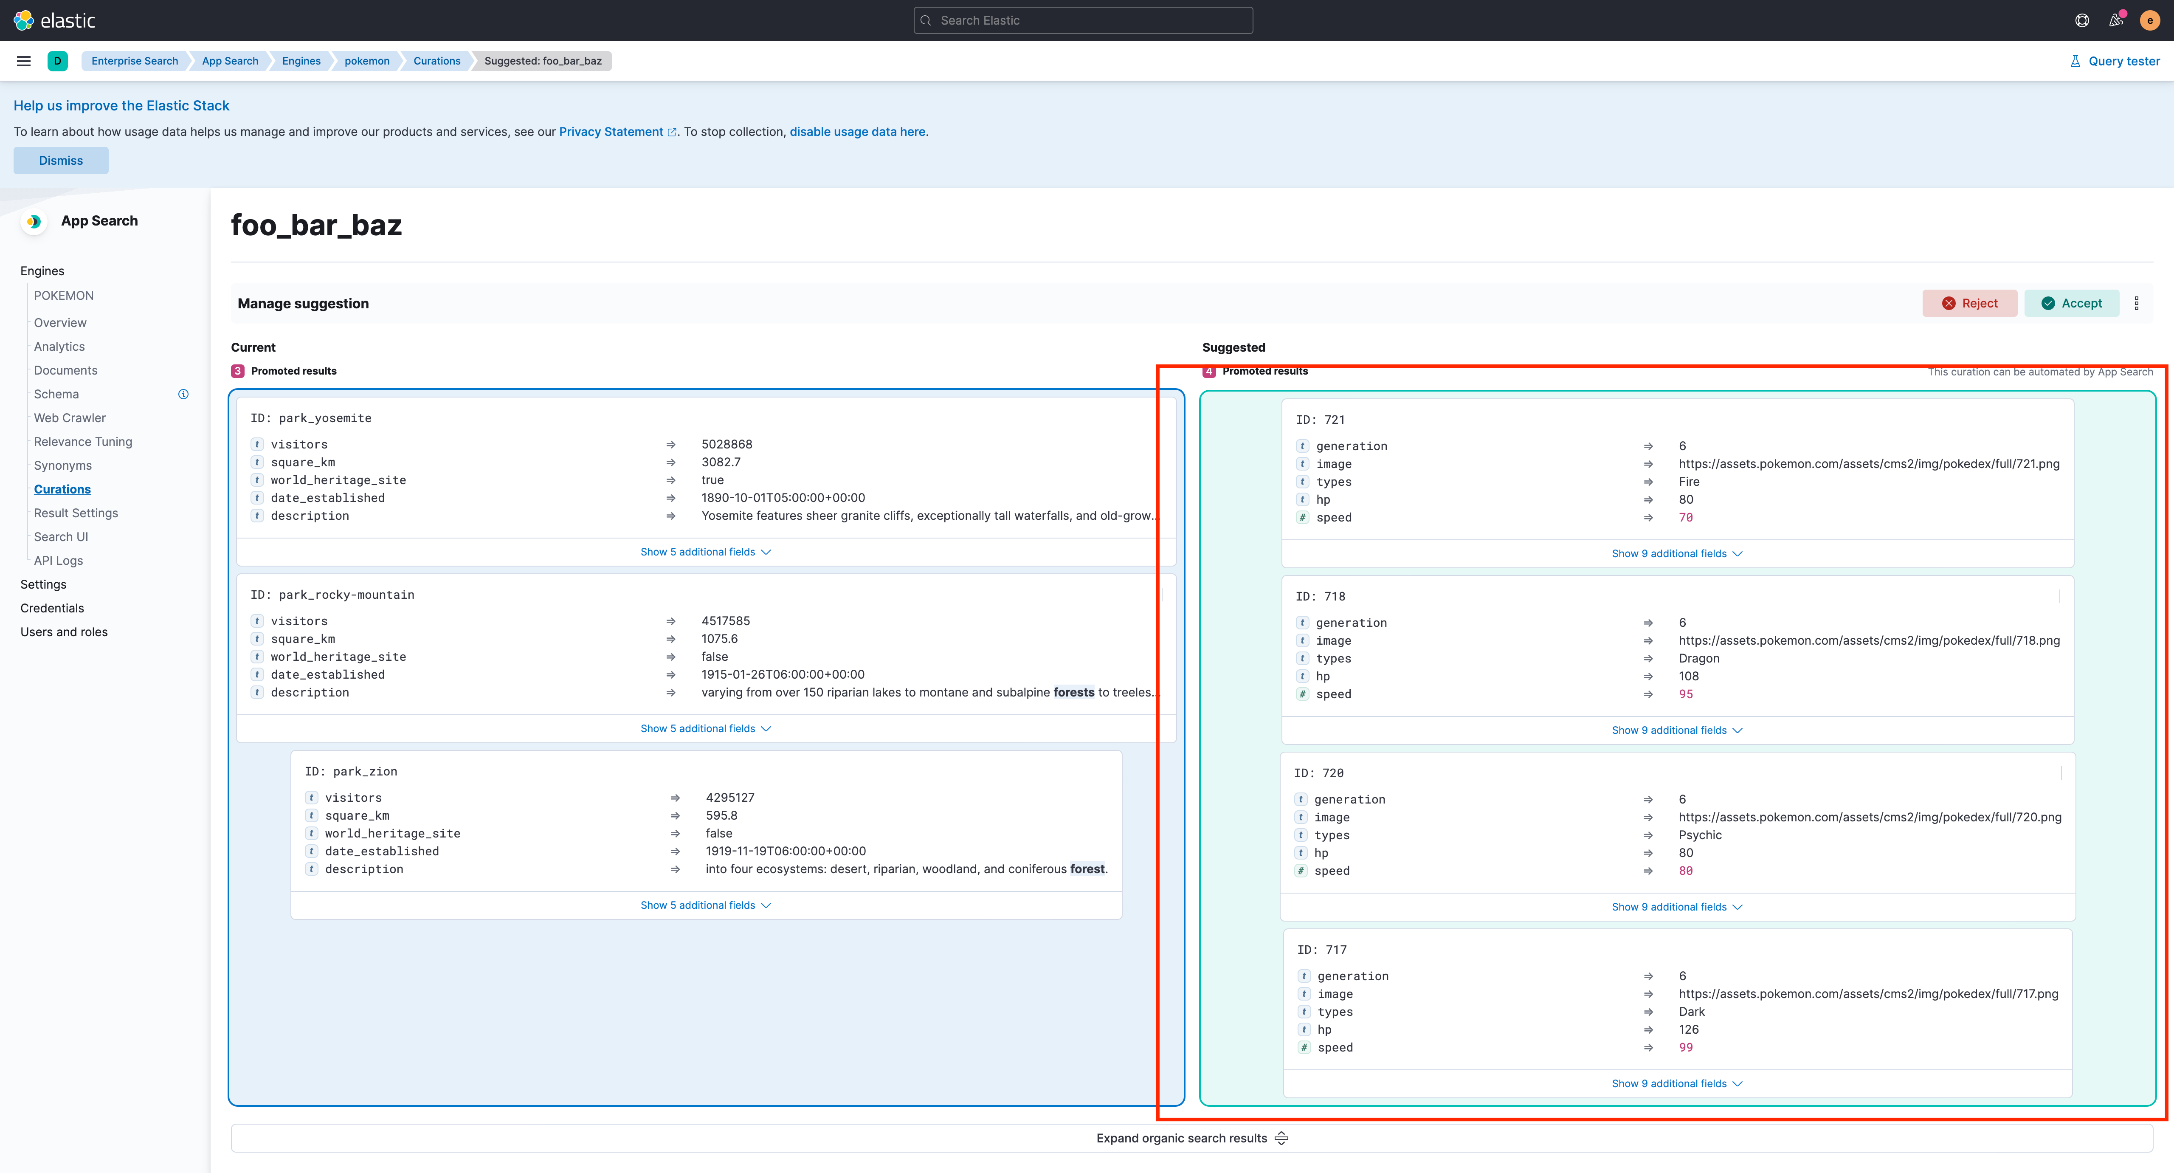2174x1173 pixels.
Task: Go to Synonyms section
Action: 62,466
